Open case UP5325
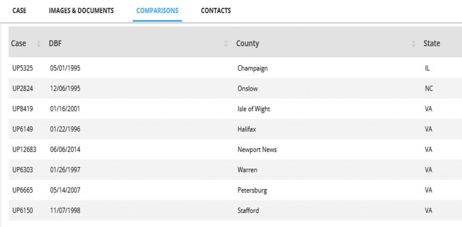 point(23,68)
